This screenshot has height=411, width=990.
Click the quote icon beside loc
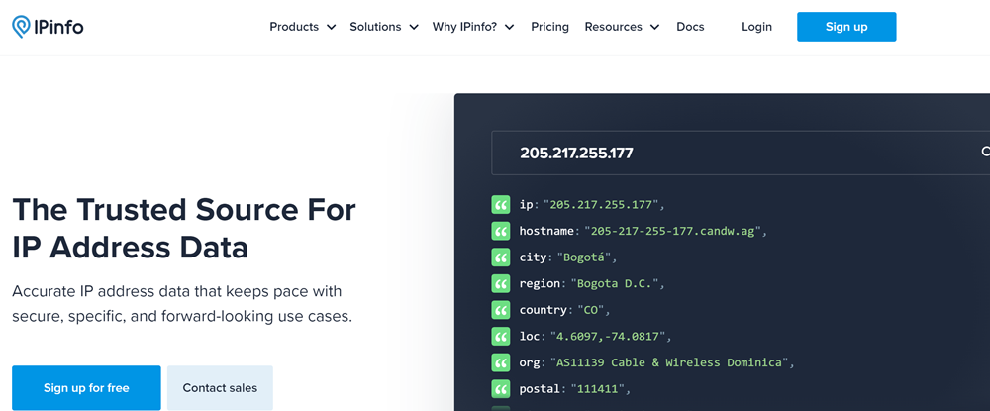point(501,337)
